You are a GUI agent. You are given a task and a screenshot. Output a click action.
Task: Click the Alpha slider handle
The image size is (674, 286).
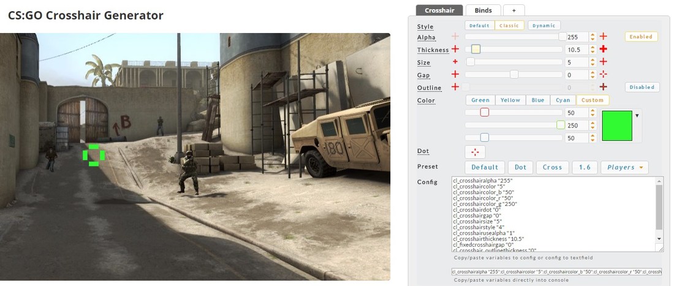coord(562,37)
